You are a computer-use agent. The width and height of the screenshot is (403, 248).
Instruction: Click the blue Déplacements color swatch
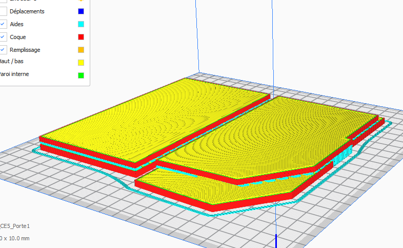pos(81,11)
